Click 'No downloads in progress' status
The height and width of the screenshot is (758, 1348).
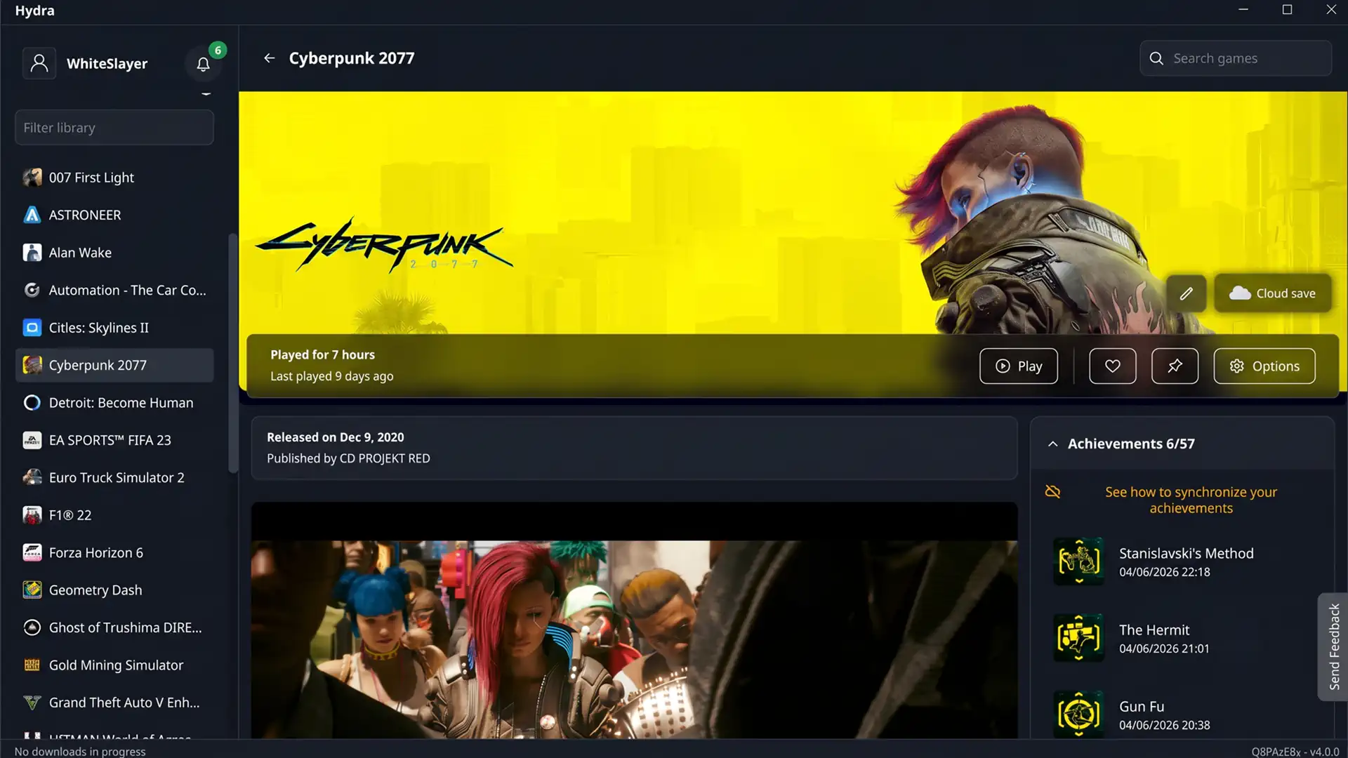click(x=80, y=751)
